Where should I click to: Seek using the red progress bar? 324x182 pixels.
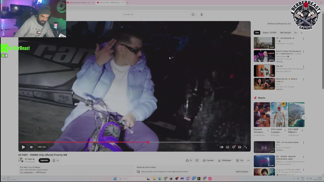(x=113, y=142)
